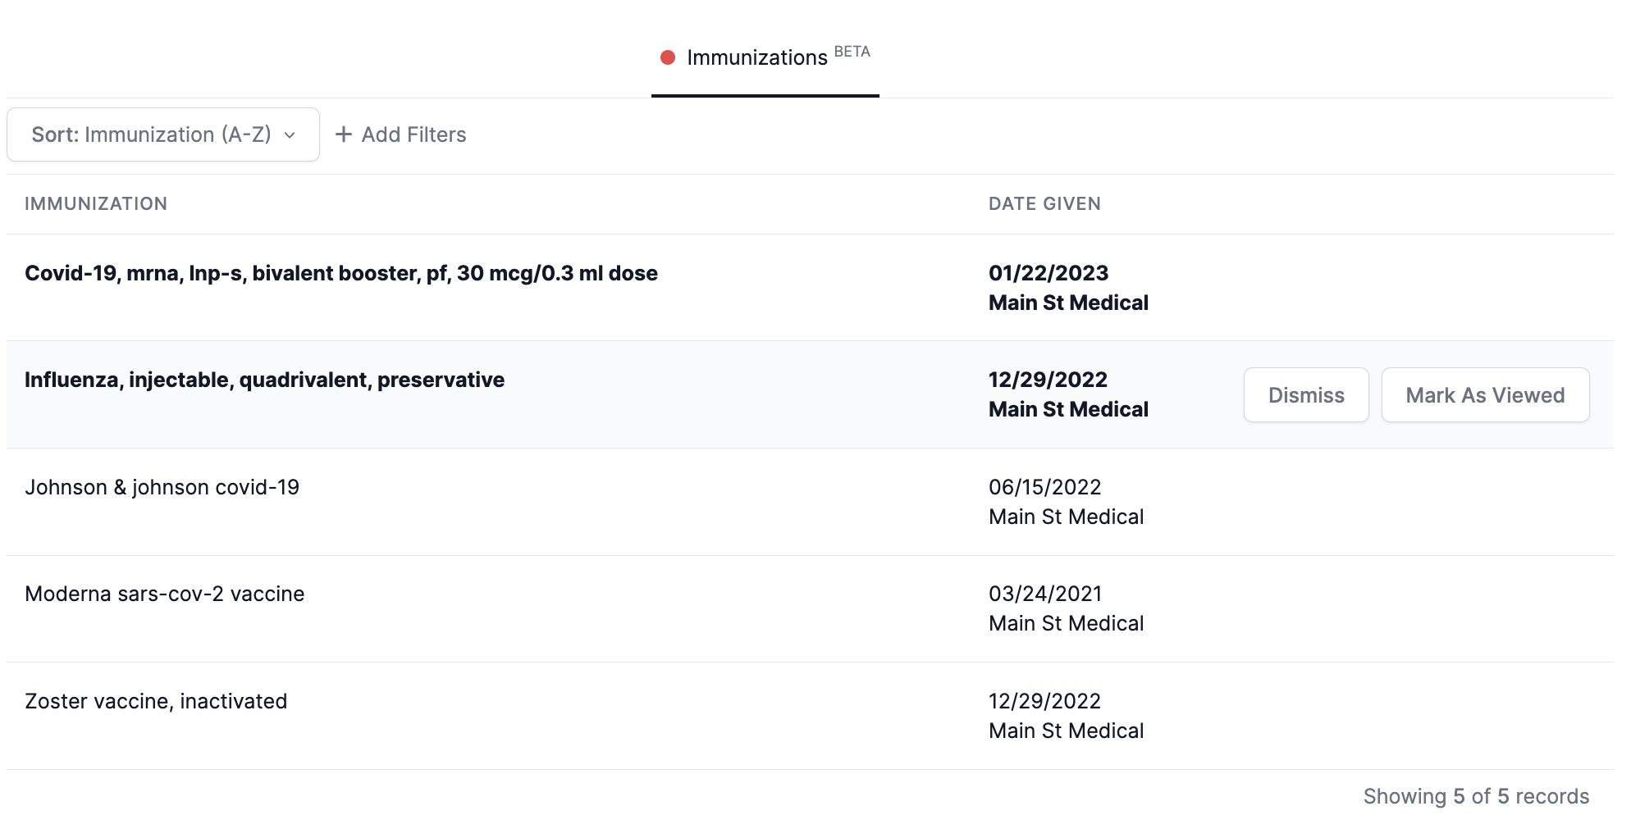Open the Moderna sars-cov-2 vaccine record
Image resolution: width=1631 pixels, height=838 pixels.
click(x=164, y=594)
